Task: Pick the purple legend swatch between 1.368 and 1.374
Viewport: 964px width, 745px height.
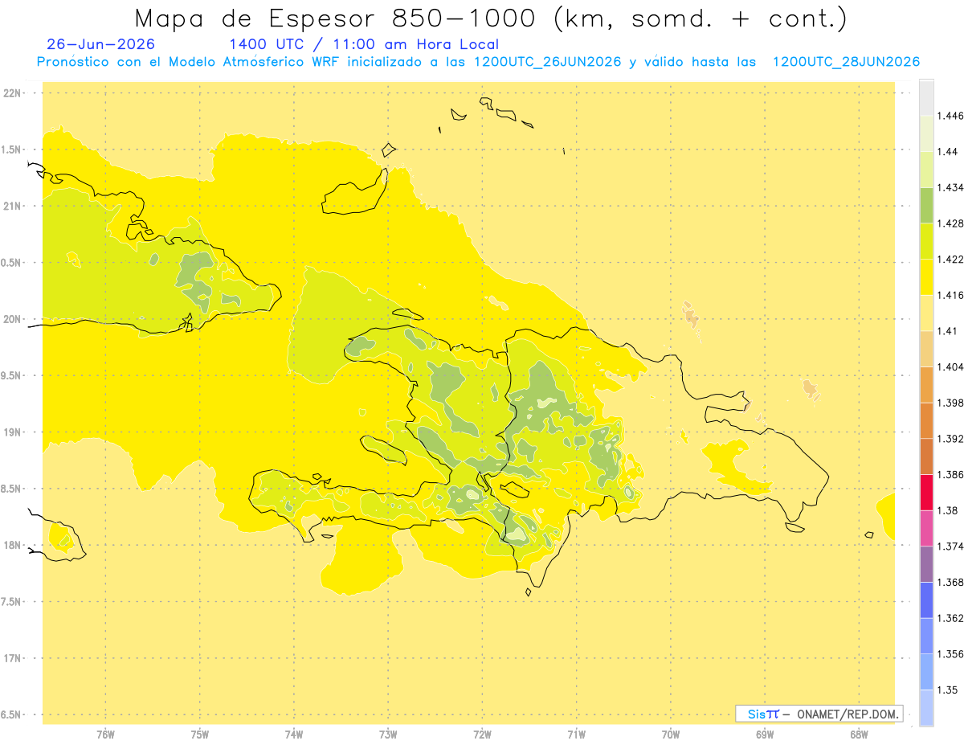Action: point(926,564)
